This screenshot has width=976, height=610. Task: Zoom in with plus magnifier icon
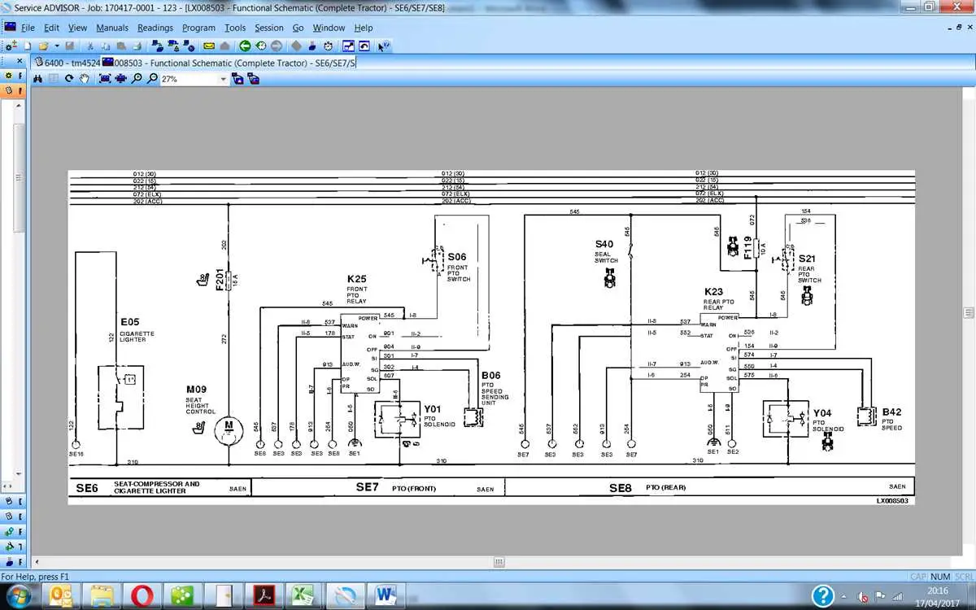coord(136,79)
